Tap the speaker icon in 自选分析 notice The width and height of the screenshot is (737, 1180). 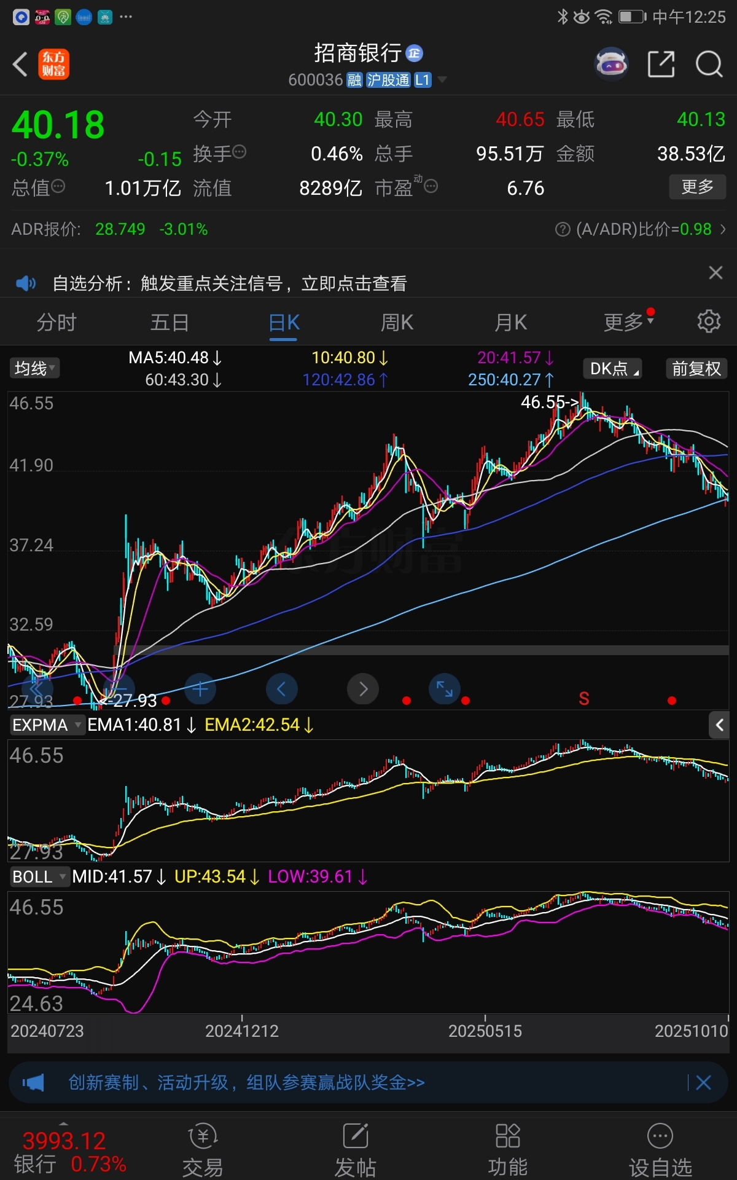pyautogui.click(x=26, y=283)
